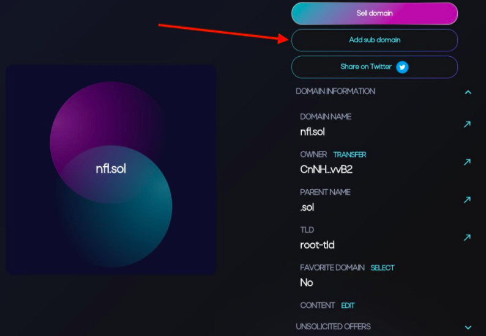Click SELECT next to FAVORITE DOMAIN
Image resolution: width=486 pixels, height=336 pixels.
383,268
